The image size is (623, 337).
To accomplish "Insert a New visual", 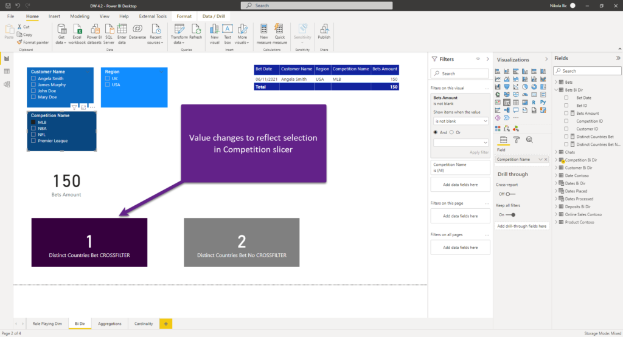I will coord(215,34).
